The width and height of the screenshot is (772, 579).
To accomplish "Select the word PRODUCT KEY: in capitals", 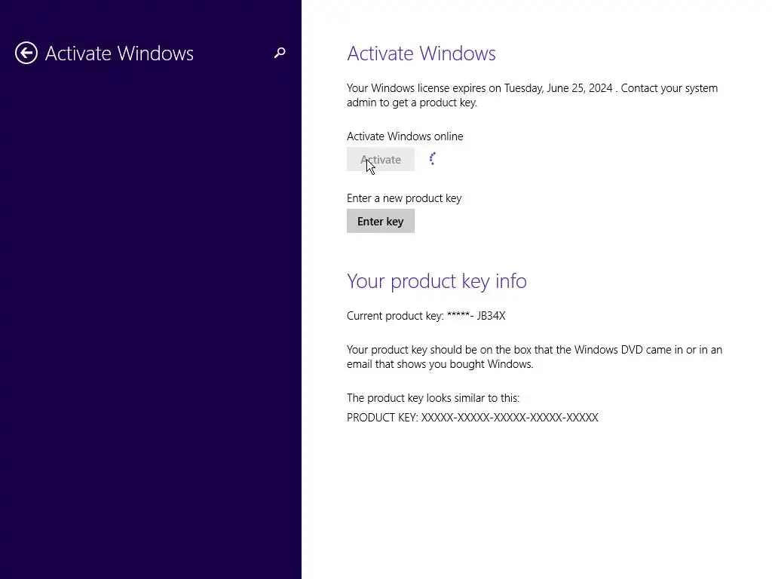I will (382, 418).
